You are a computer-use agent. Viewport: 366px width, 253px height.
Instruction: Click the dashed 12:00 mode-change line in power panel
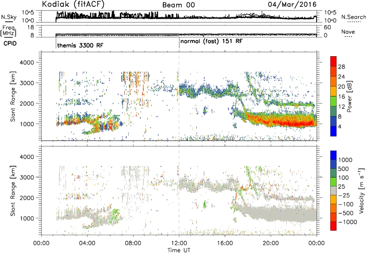pyautogui.click(x=179, y=96)
